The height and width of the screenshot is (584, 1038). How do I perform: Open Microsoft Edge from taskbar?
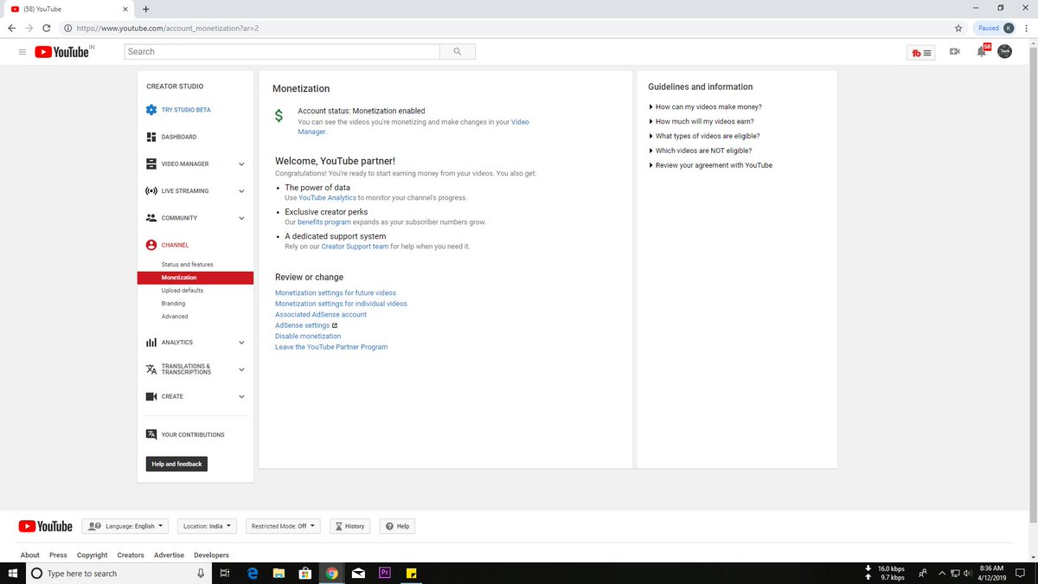tap(253, 573)
